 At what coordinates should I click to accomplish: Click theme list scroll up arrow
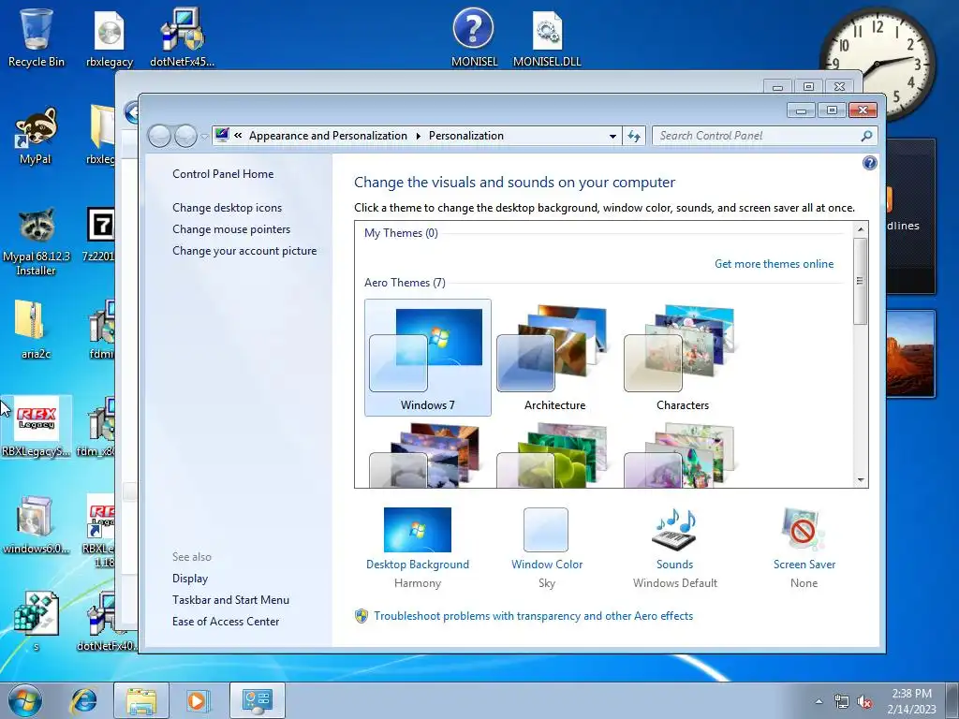860,230
